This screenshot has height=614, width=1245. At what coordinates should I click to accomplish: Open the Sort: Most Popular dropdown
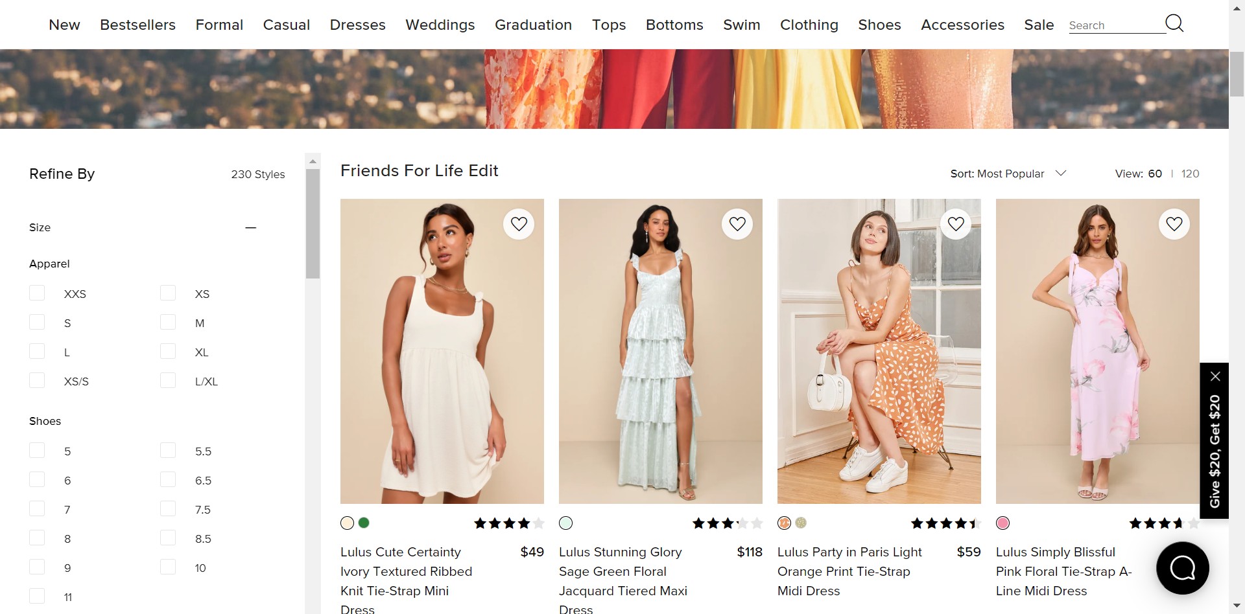(1008, 174)
